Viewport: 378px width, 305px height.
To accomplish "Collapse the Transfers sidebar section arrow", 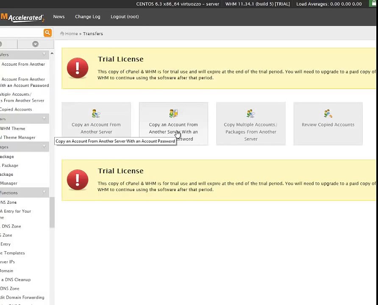I will (x=44, y=54).
